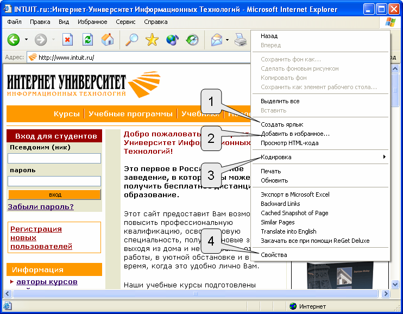403x314 pixels.
Task: Click the title bar Internet Explorer icon
Action: (x=7, y=9)
